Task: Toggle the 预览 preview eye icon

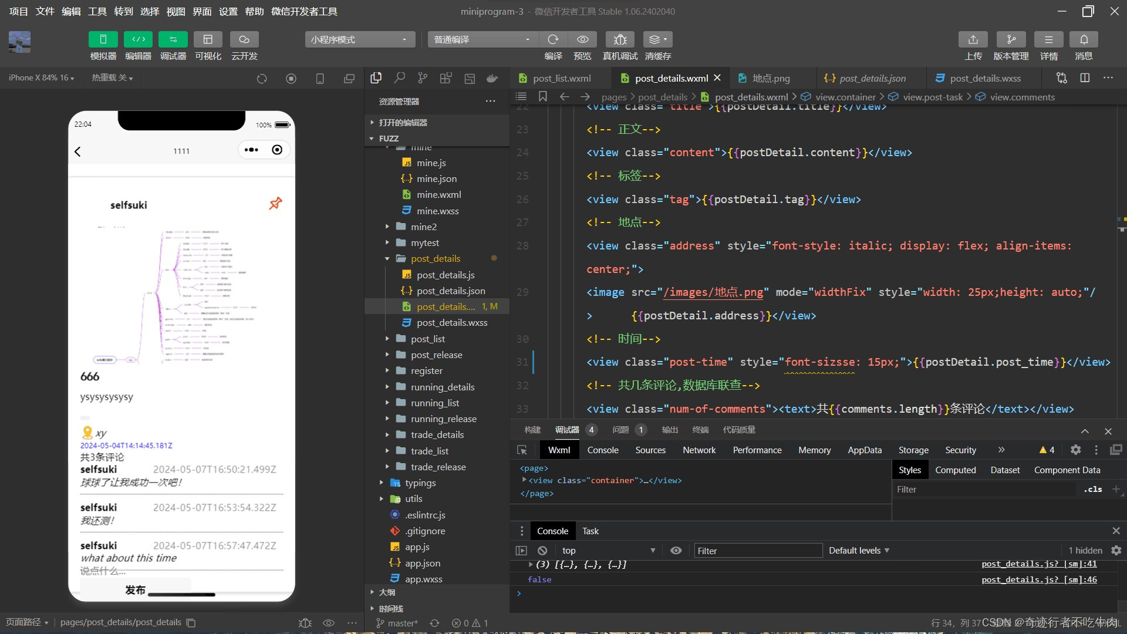Action: (x=582, y=39)
